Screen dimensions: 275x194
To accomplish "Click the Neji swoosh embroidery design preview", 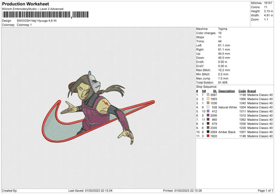I will point(99,108).
